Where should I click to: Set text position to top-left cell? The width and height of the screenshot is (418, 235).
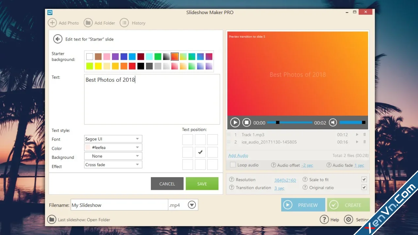tap(188, 140)
